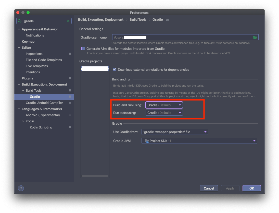
Task: Click the 'Gradle user home:' label
Action: click(94, 38)
